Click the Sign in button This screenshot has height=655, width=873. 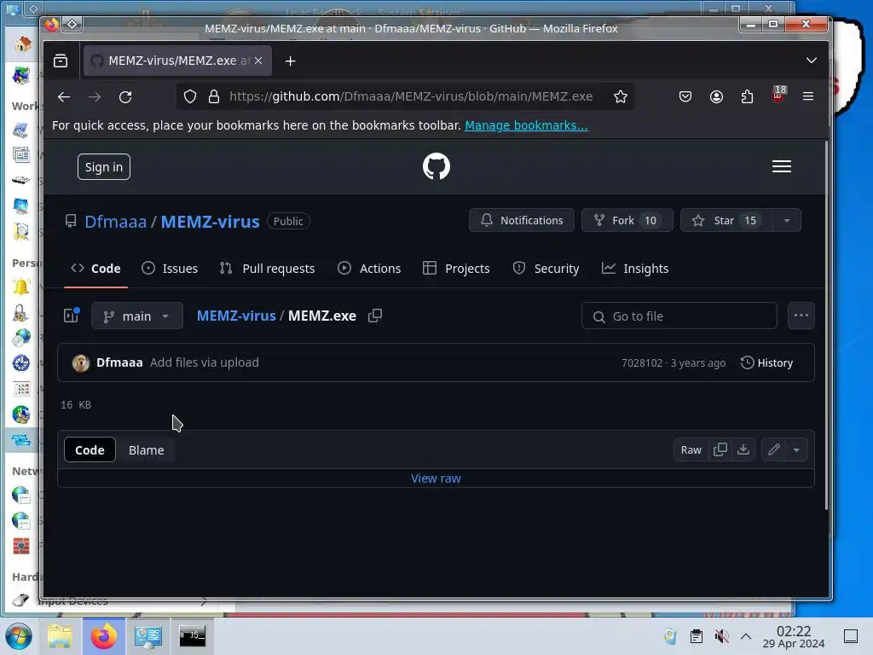click(103, 167)
